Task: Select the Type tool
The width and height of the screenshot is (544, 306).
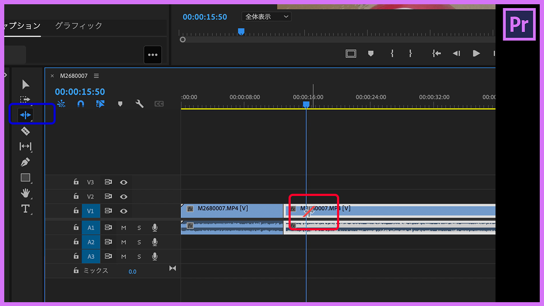Action: pos(25,209)
